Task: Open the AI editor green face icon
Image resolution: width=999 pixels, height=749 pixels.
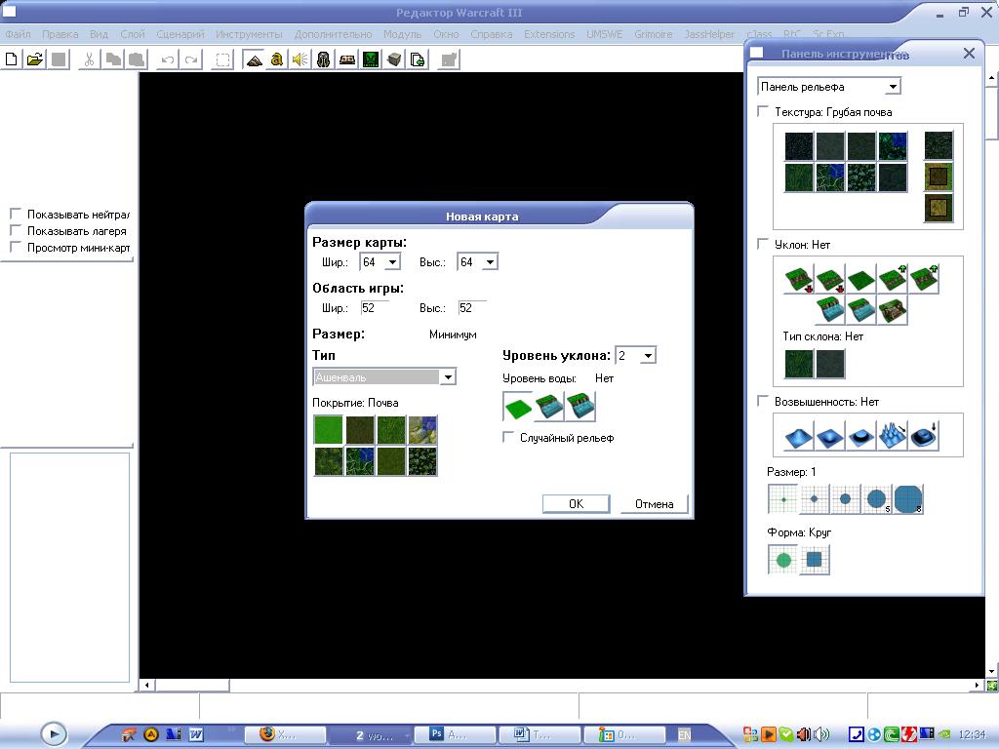Action: coord(371,59)
